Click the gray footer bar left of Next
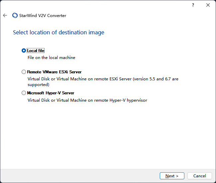 80,176
